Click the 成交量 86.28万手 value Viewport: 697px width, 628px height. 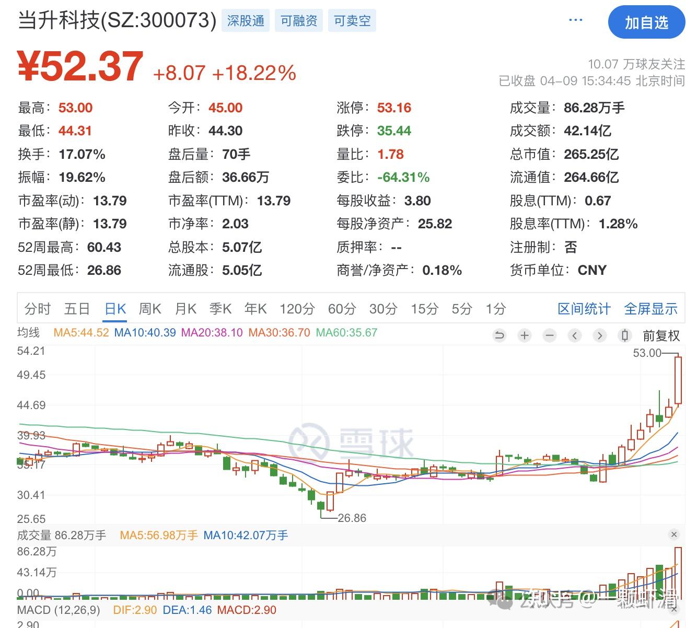point(594,108)
